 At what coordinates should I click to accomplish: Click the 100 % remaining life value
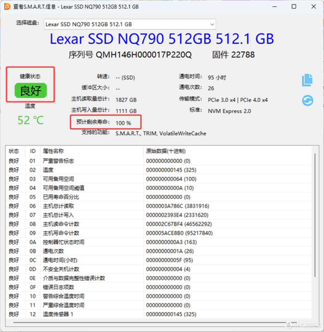[123, 123]
